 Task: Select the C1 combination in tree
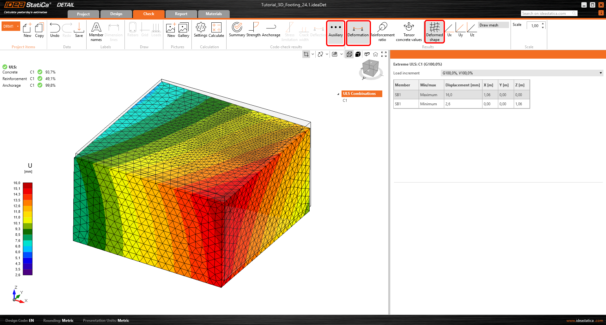pyautogui.click(x=345, y=101)
